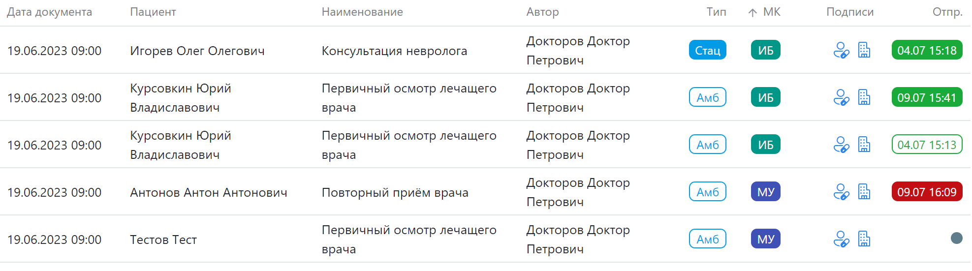Click doctor signature icon for Игорев Олег Олегович
This screenshot has width=972, height=271.
841,50
